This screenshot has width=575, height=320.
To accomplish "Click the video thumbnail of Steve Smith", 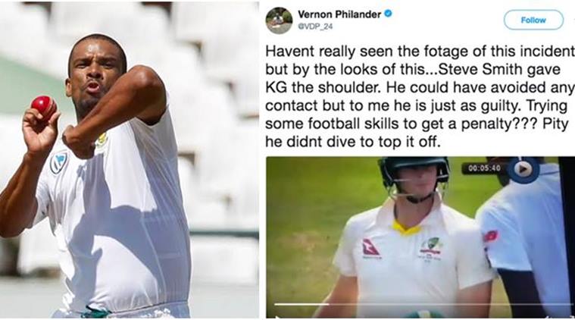I will point(420,237).
